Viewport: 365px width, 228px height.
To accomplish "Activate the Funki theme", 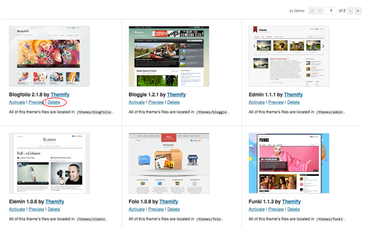I will 257,209.
